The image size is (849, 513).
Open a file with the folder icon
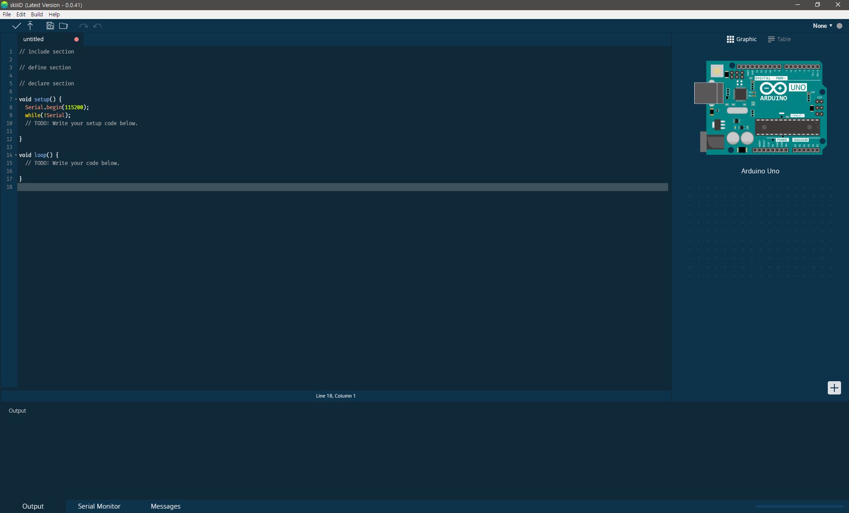pyautogui.click(x=64, y=26)
